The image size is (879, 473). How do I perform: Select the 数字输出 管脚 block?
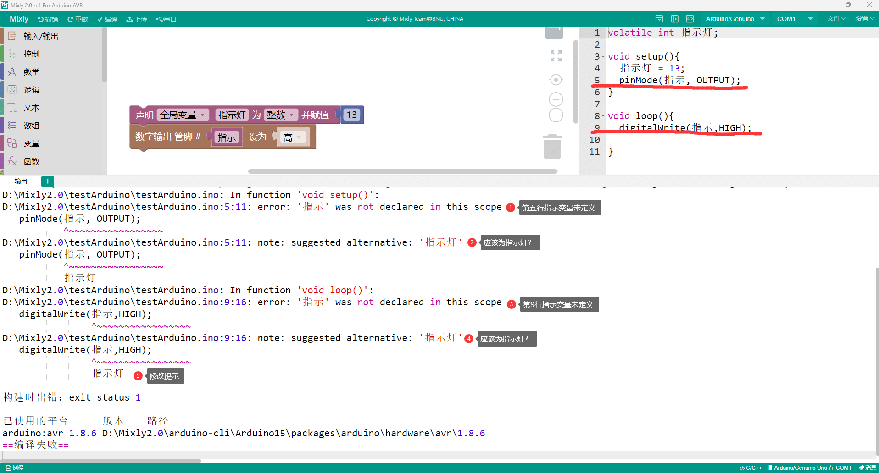coord(168,137)
